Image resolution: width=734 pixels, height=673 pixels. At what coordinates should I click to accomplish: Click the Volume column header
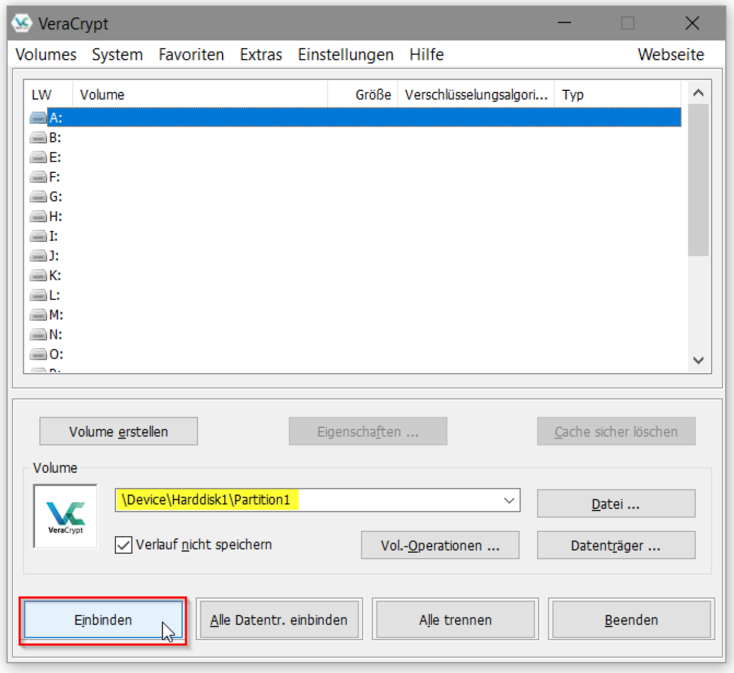click(x=200, y=95)
